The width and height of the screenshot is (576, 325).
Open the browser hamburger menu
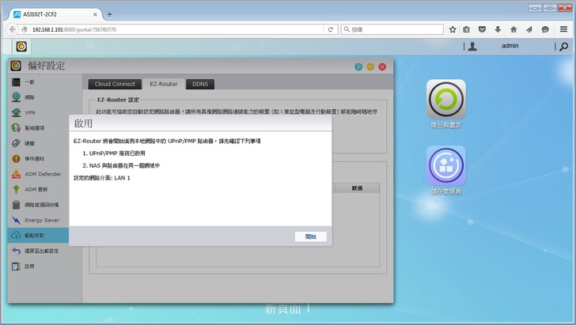pyautogui.click(x=563, y=29)
